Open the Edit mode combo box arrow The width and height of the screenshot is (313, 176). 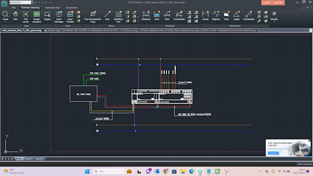point(32,2)
